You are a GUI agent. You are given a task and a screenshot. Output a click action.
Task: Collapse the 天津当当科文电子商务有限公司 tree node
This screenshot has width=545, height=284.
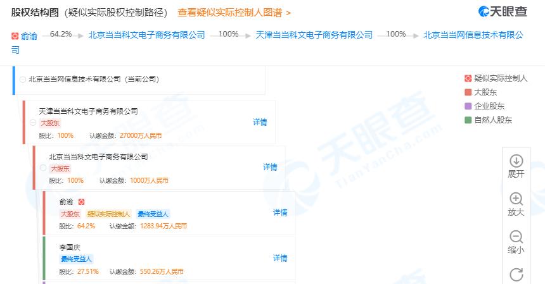tap(33, 123)
